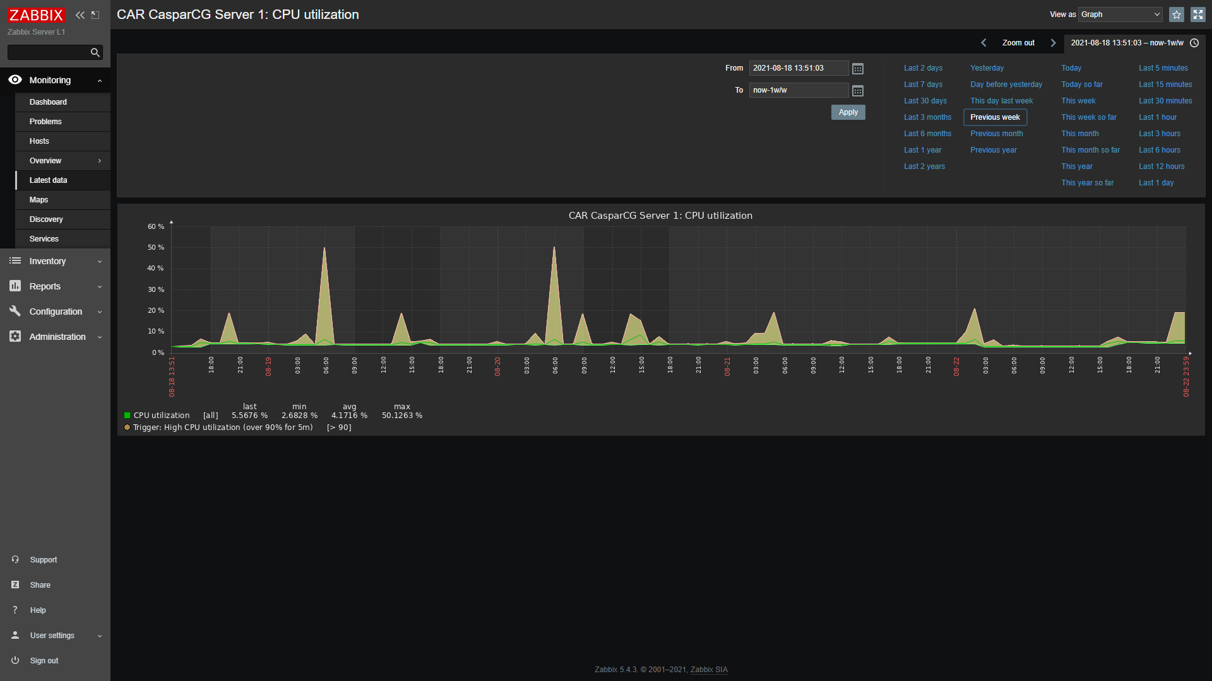Select Last 30 days range
Image resolution: width=1212 pixels, height=681 pixels.
point(925,101)
